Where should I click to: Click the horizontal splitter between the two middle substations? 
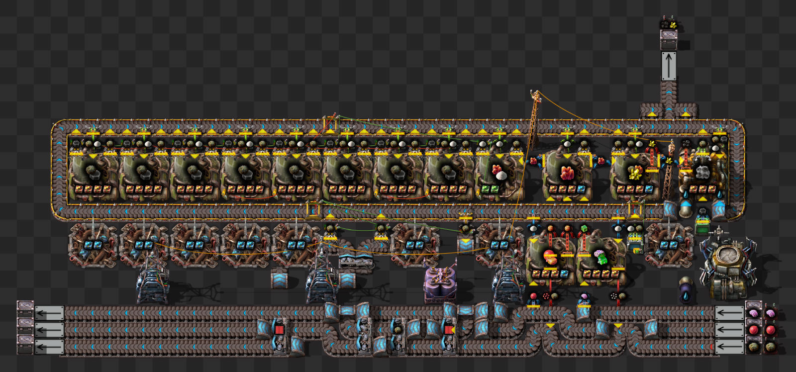click(355, 261)
